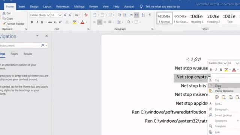Toggle Strikethrough formatting in ribbon

click(x=50, y=22)
